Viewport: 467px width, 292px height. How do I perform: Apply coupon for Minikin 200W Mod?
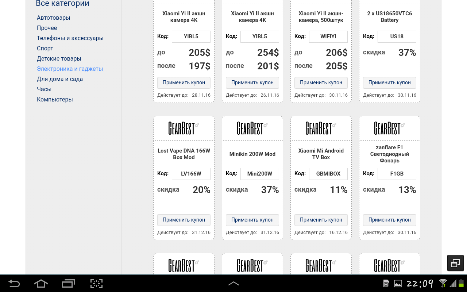pyautogui.click(x=252, y=220)
